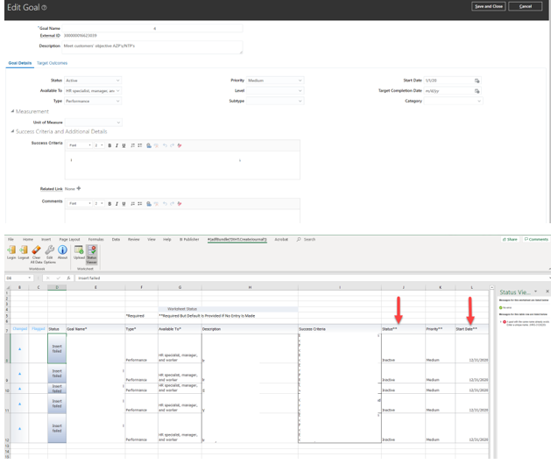Image resolution: width=551 pixels, height=464 pixels.
Task: Insert bulleted list in Success Criteria editor
Action: point(140,145)
